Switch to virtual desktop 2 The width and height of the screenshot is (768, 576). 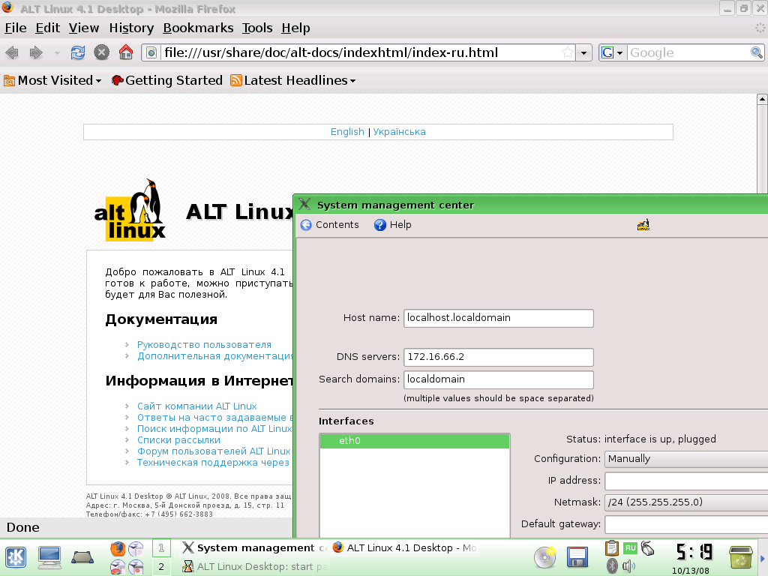[x=161, y=566]
